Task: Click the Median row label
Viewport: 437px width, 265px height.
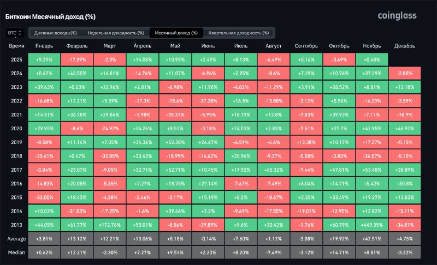Action: [x=16, y=253]
